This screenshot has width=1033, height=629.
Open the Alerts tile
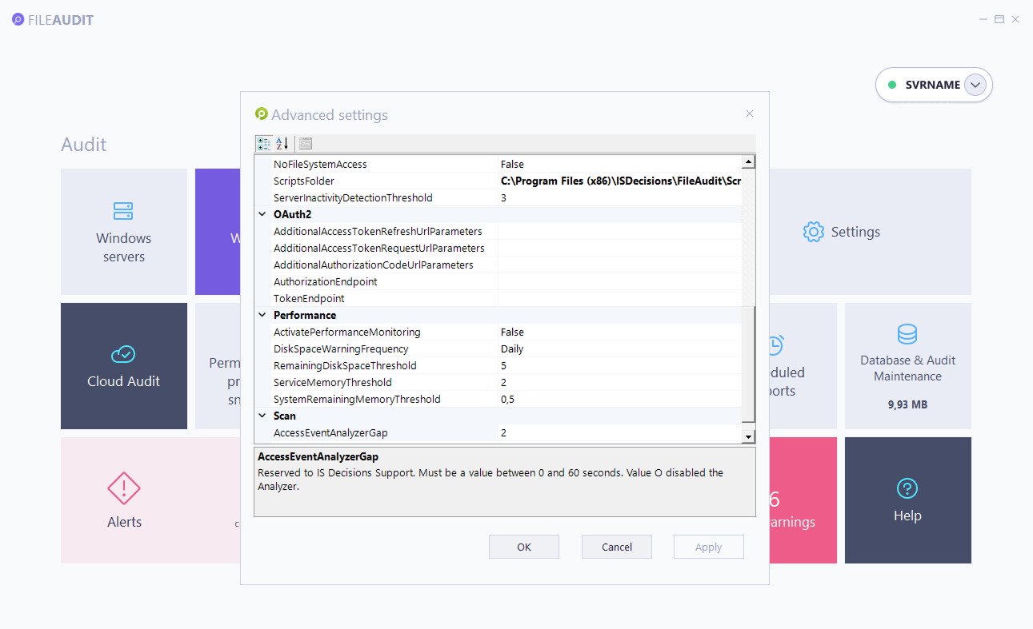(x=150, y=500)
